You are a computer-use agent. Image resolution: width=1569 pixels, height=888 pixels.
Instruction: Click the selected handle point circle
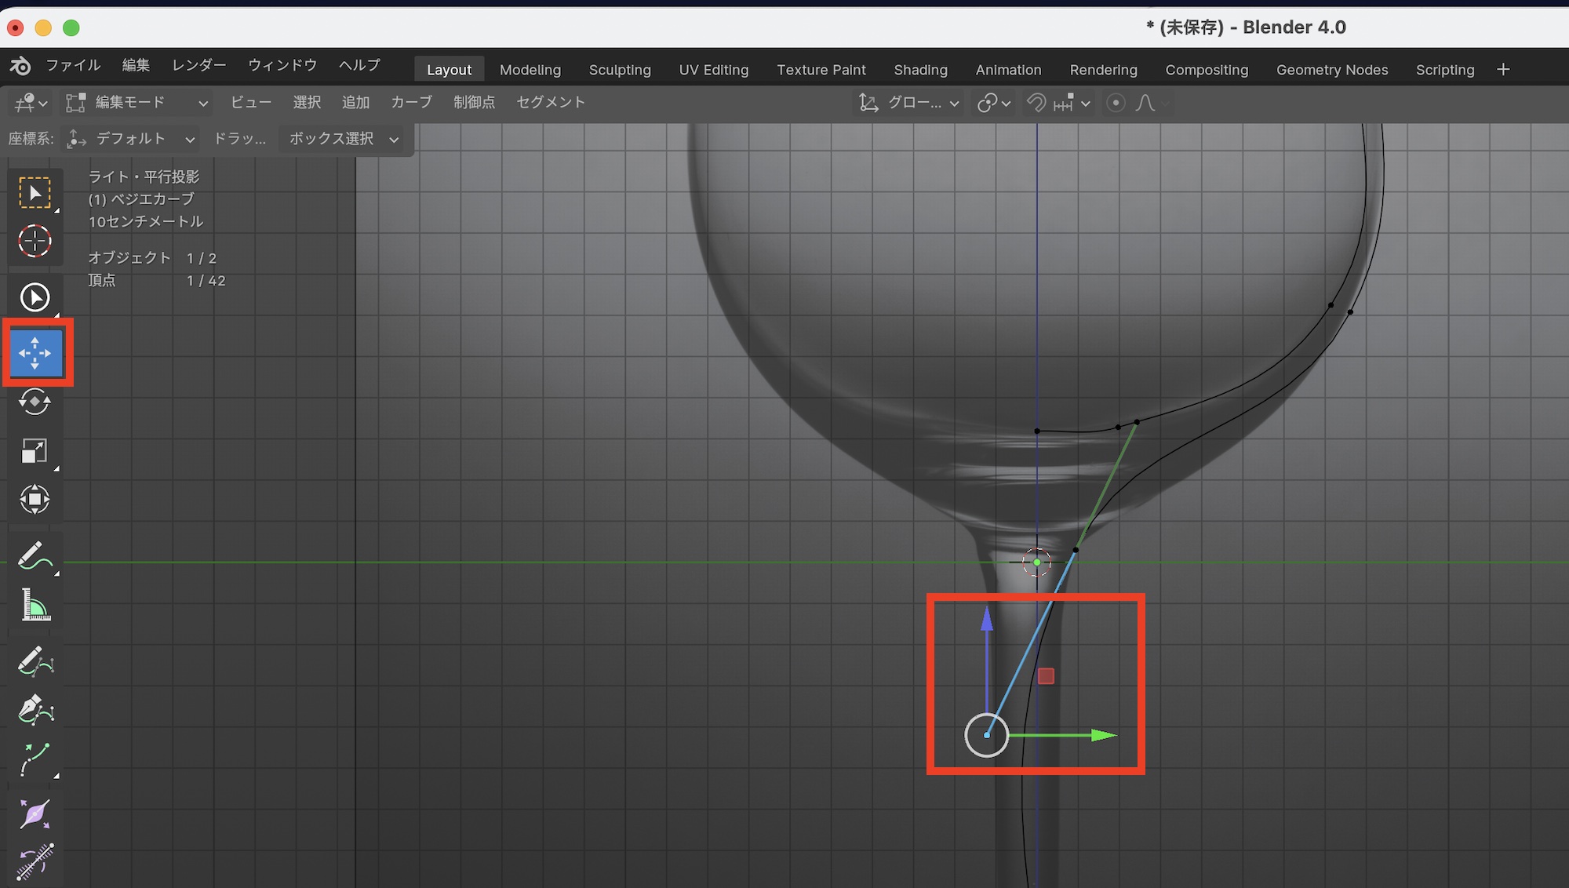click(986, 735)
